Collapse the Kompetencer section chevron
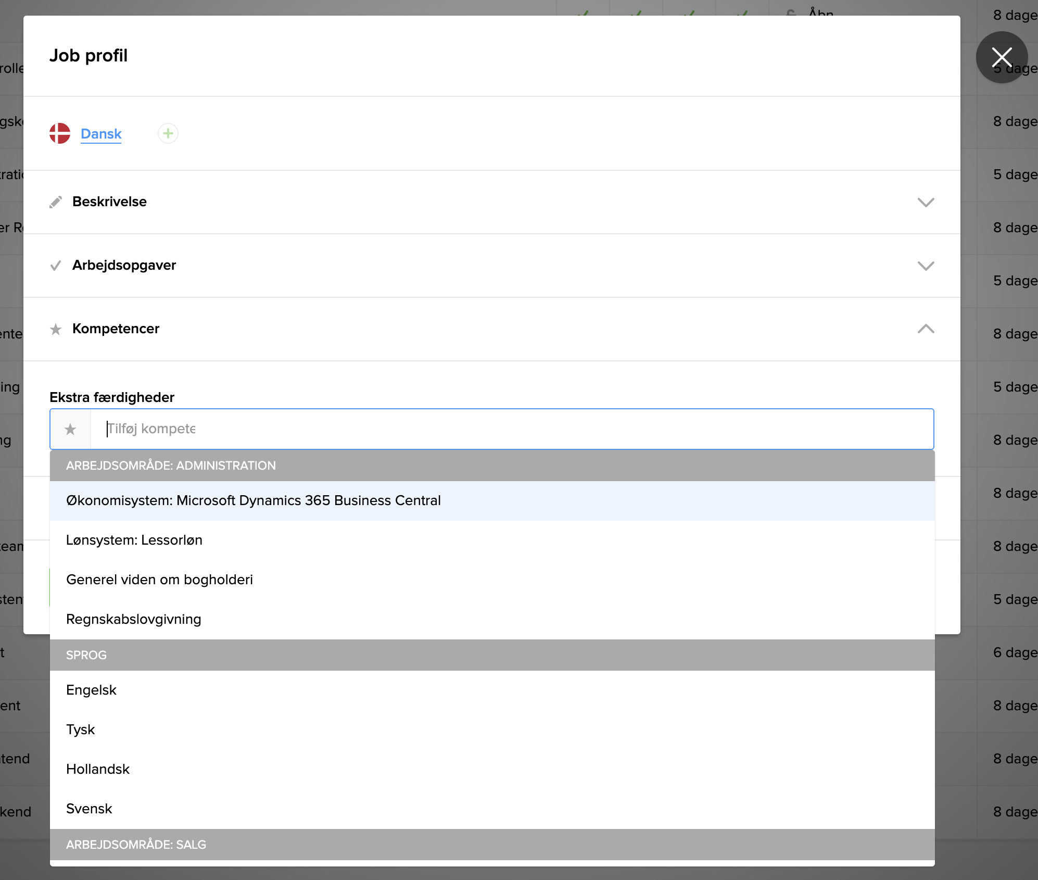This screenshot has height=880, width=1038. coord(926,329)
